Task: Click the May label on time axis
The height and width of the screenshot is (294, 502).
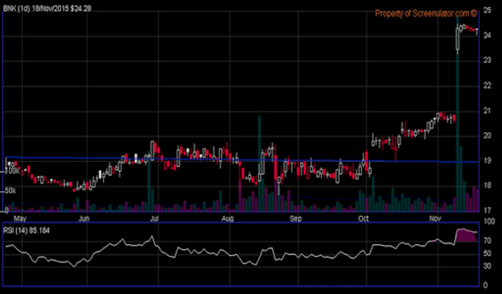Action: point(20,219)
